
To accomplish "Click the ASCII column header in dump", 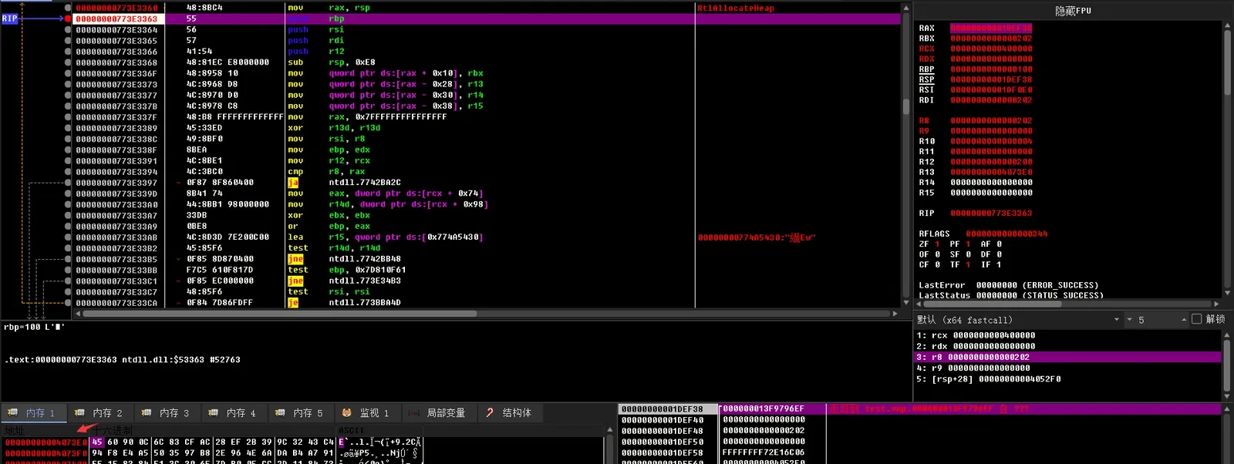I will coord(350,430).
